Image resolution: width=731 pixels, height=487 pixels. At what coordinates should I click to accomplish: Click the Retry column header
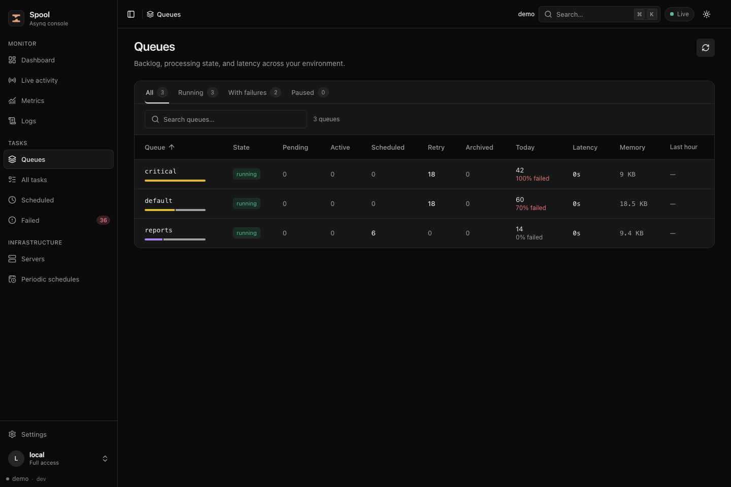coord(436,147)
